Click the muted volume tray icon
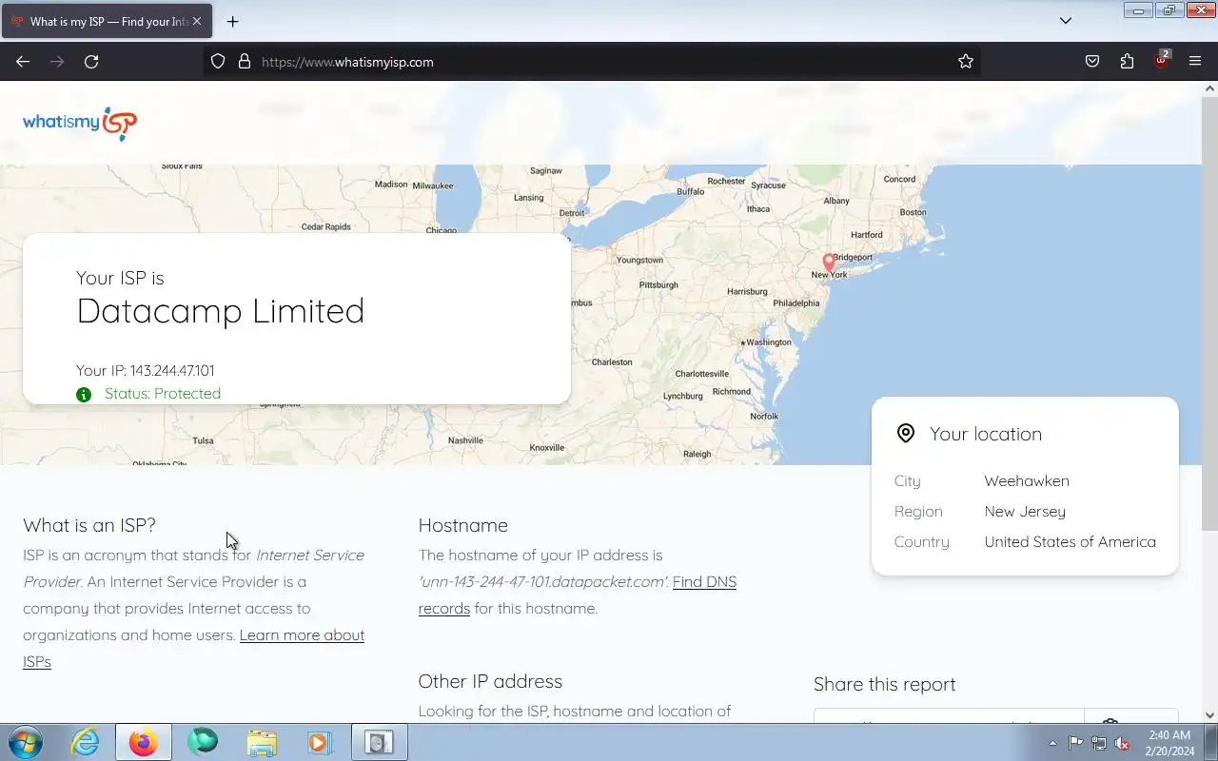This screenshot has height=761, width=1218. [1123, 743]
